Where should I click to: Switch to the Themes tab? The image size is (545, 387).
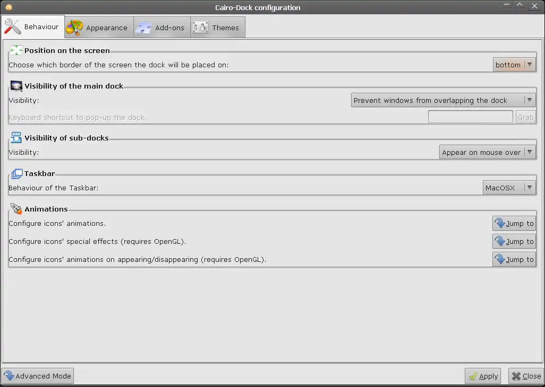[218, 28]
